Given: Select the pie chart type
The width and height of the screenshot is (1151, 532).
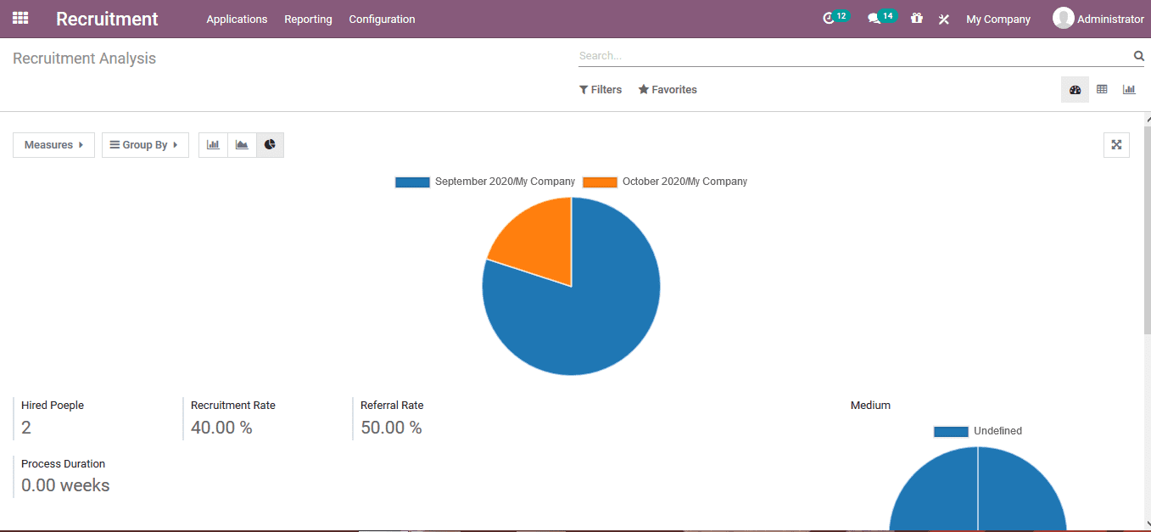Looking at the screenshot, I should pyautogui.click(x=270, y=144).
